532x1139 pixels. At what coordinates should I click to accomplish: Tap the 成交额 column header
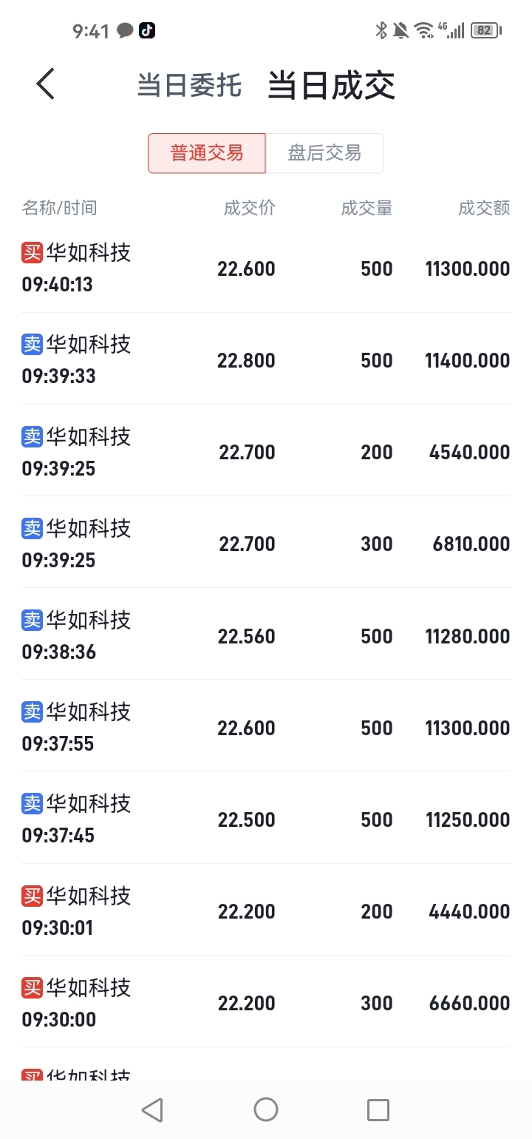click(x=484, y=208)
